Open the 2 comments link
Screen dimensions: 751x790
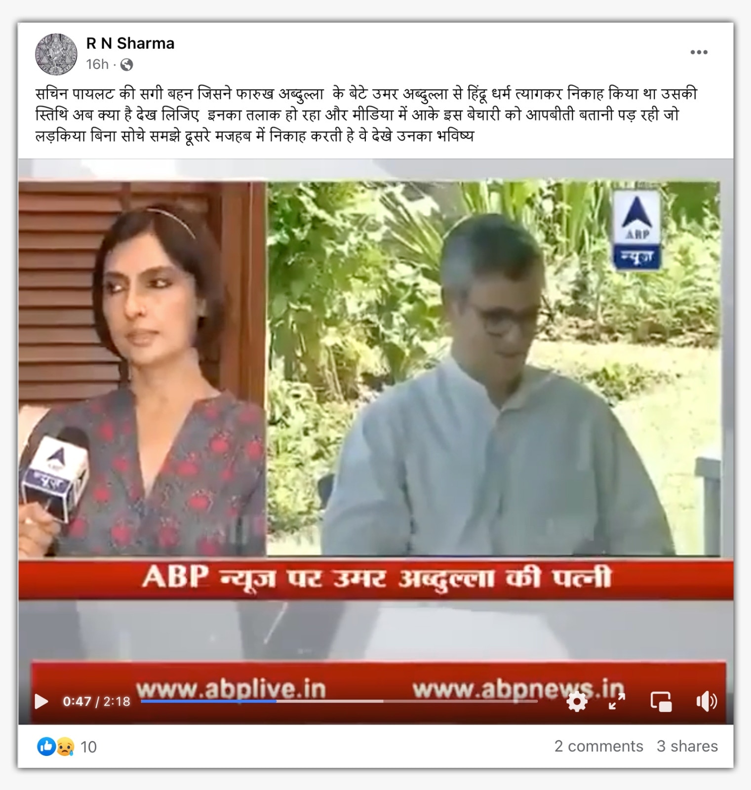click(598, 746)
